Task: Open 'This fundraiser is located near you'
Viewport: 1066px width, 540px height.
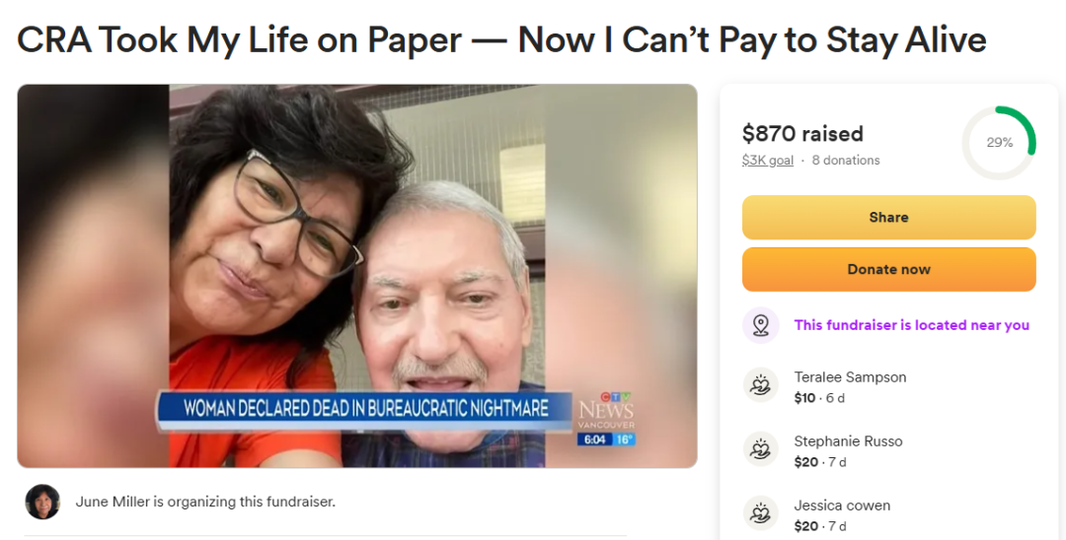Action: (912, 325)
